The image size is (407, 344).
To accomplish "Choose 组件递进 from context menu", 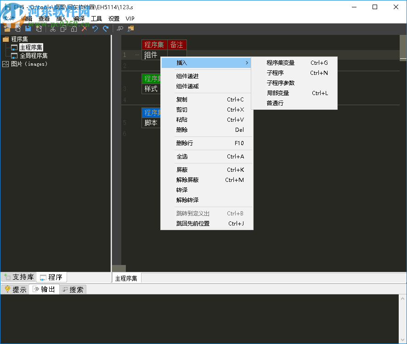I will tap(206, 76).
